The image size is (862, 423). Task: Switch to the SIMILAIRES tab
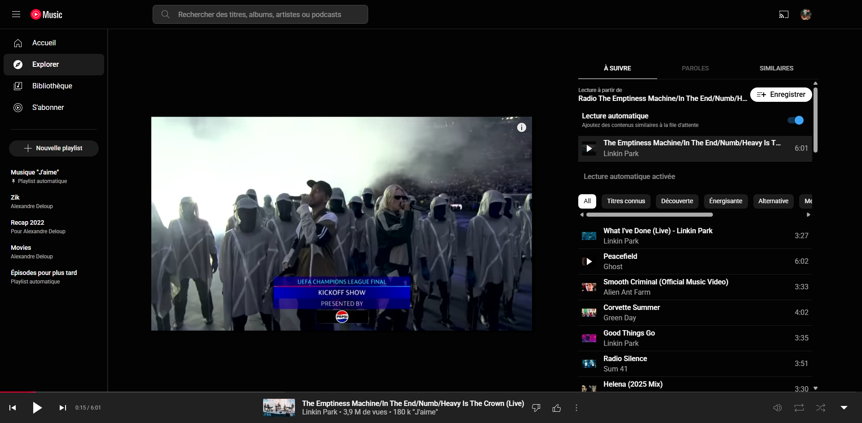(776, 68)
